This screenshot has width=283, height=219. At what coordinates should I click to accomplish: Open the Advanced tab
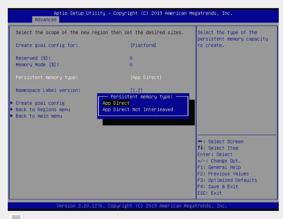46,19
